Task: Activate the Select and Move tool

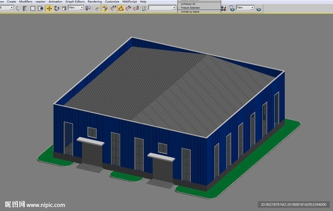Action: [49, 8]
